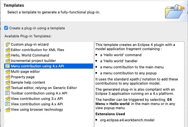This screenshot has height=127, width=188.
Task: Choose Textual editor, relying on Generic Editor
Action: click(x=44, y=88)
